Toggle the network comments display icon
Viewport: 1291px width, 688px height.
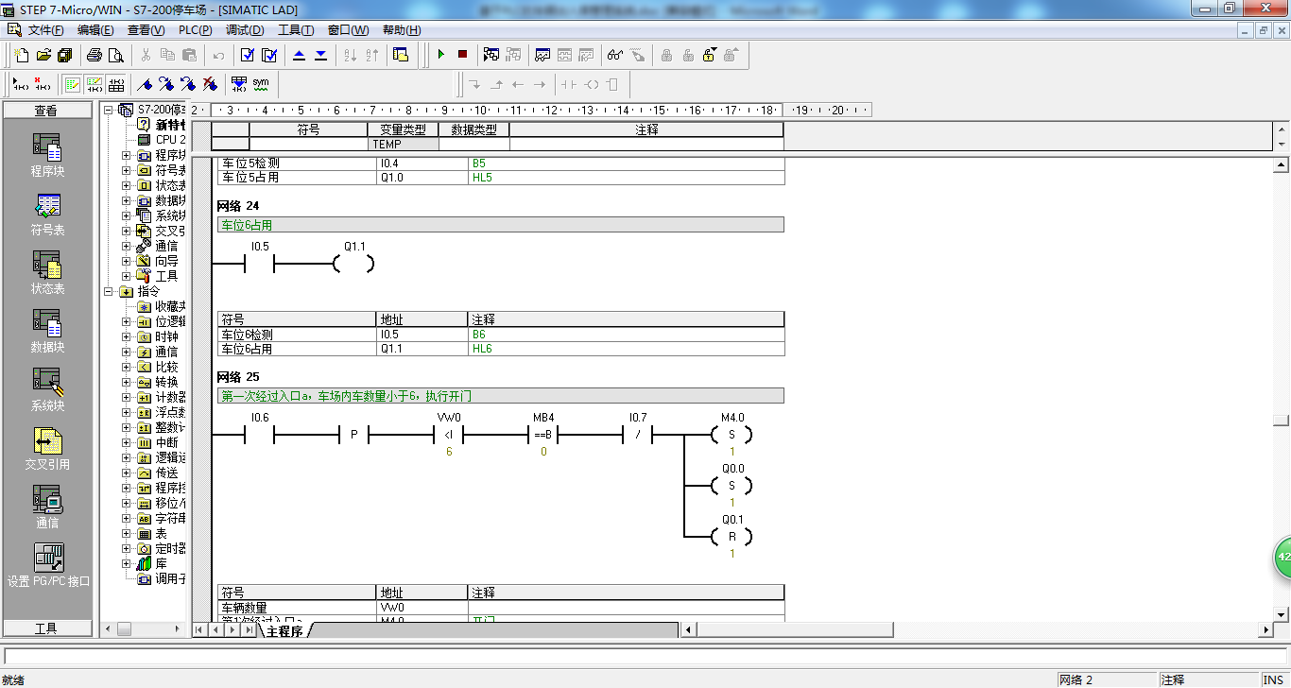(x=95, y=84)
